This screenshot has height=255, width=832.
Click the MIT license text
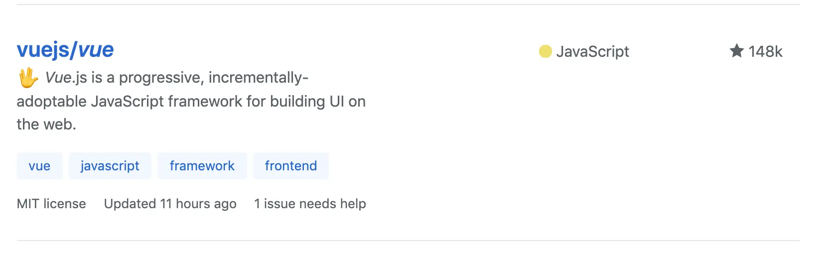click(51, 204)
